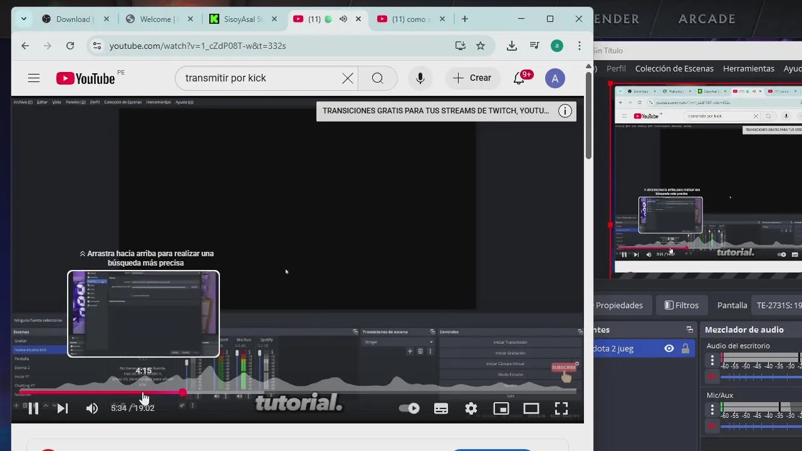802x451 pixels.
Task: Open OBS Filtros button
Action: [x=681, y=305]
